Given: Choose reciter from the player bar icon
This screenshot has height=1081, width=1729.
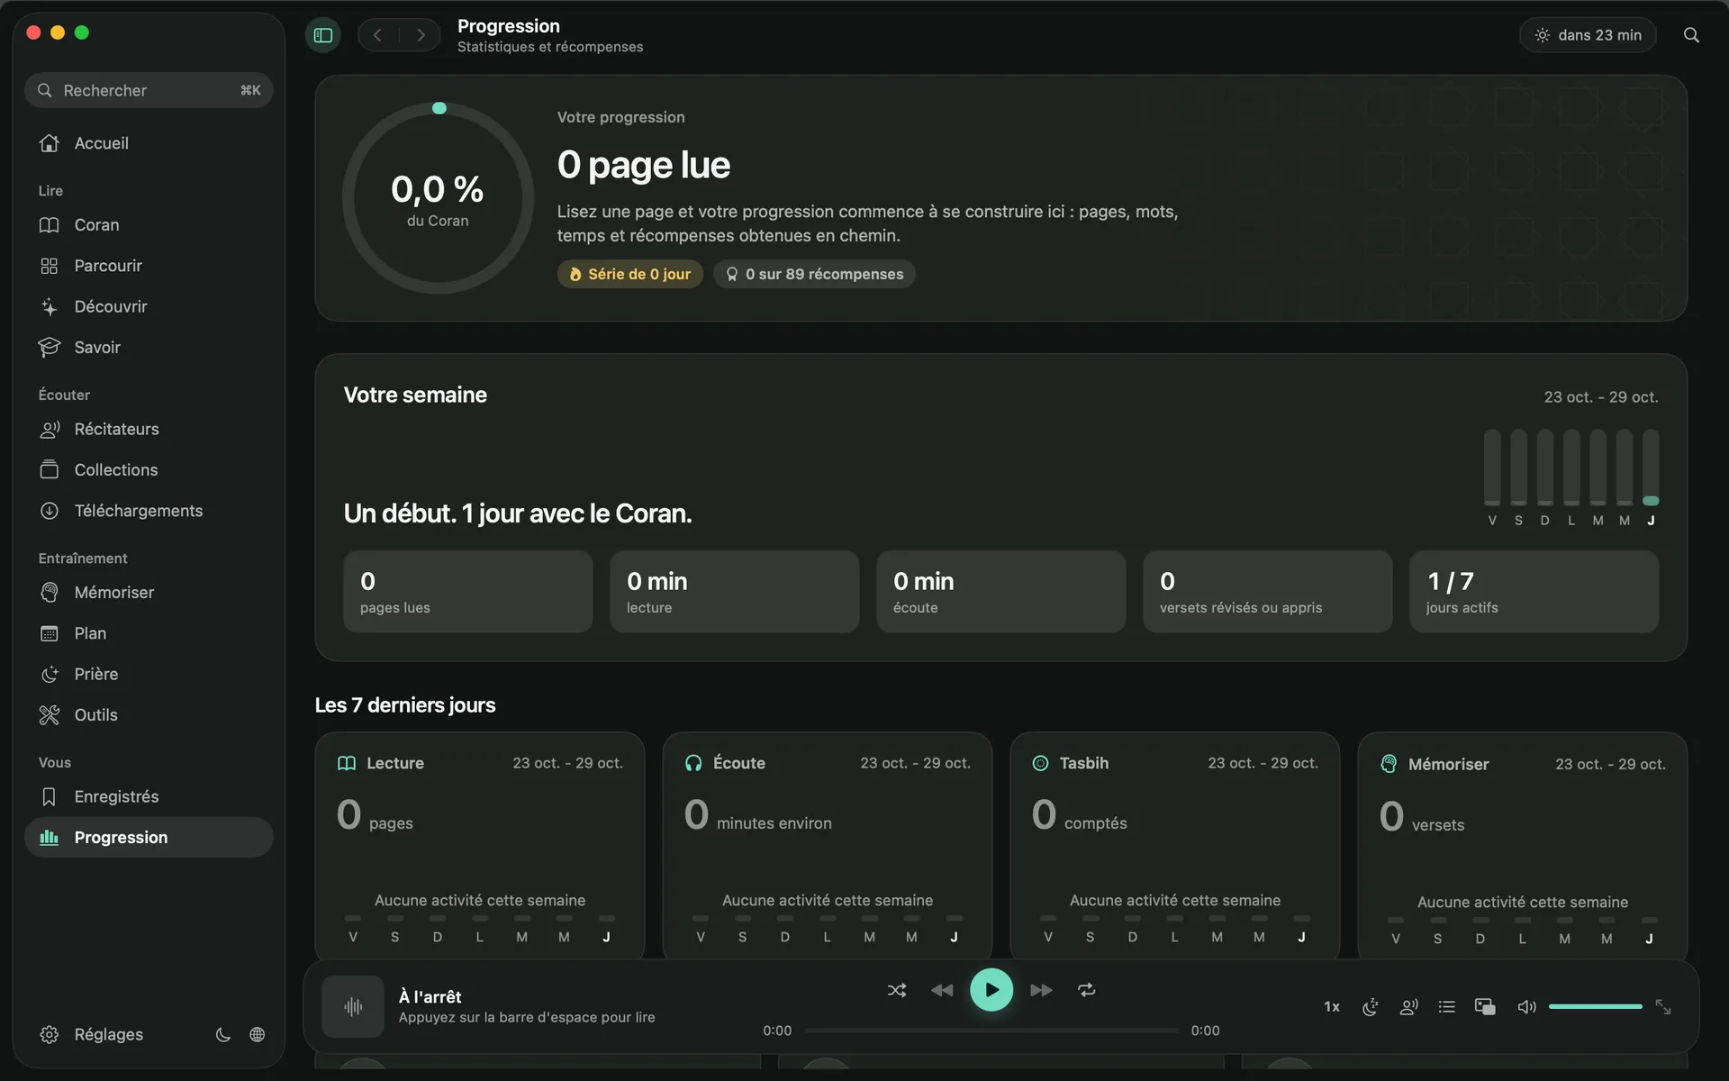Looking at the screenshot, I should click(x=1409, y=1006).
